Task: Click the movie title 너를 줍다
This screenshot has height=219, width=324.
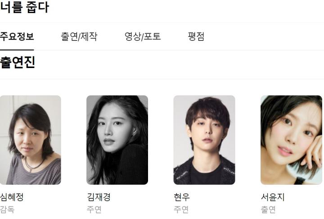Action: click(x=24, y=7)
